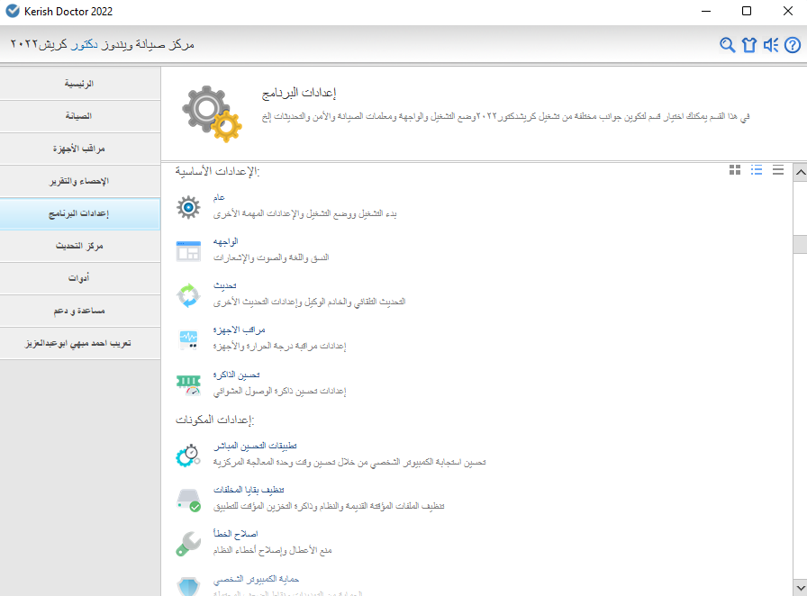Click the vertical scrollbar thumb
The image size is (807, 596).
pyautogui.click(x=801, y=244)
